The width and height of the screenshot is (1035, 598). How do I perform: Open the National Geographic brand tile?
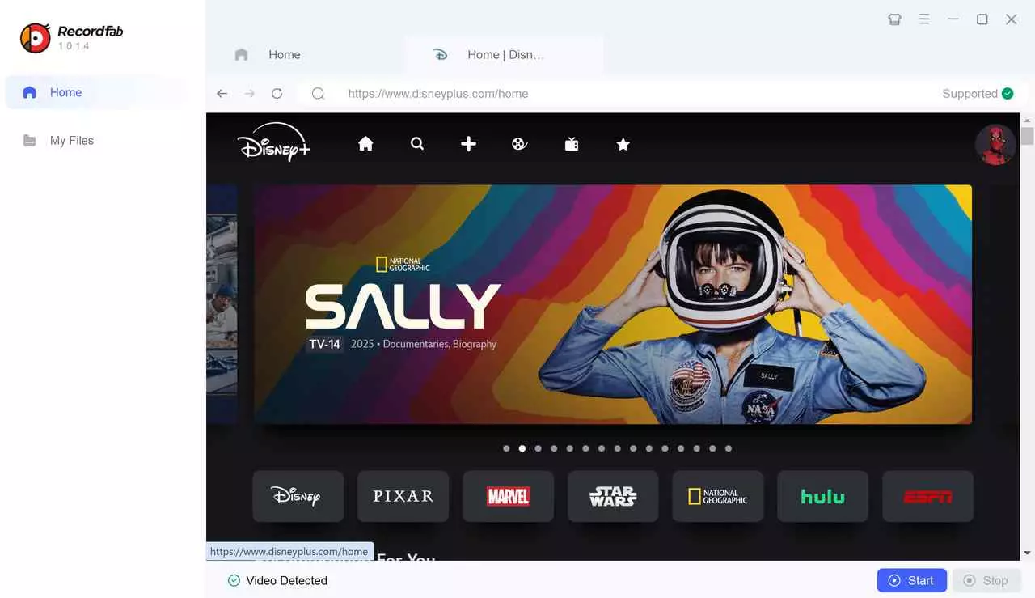718,496
